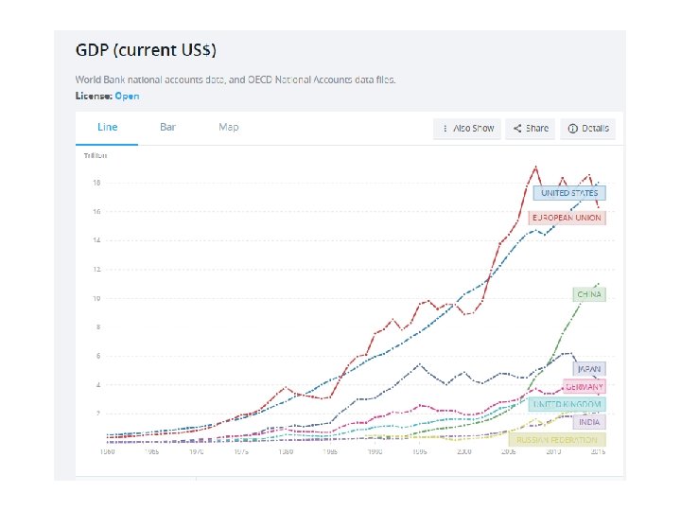Switch to the Bar chart tab
This screenshot has width=681, height=511.
[167, 127]
